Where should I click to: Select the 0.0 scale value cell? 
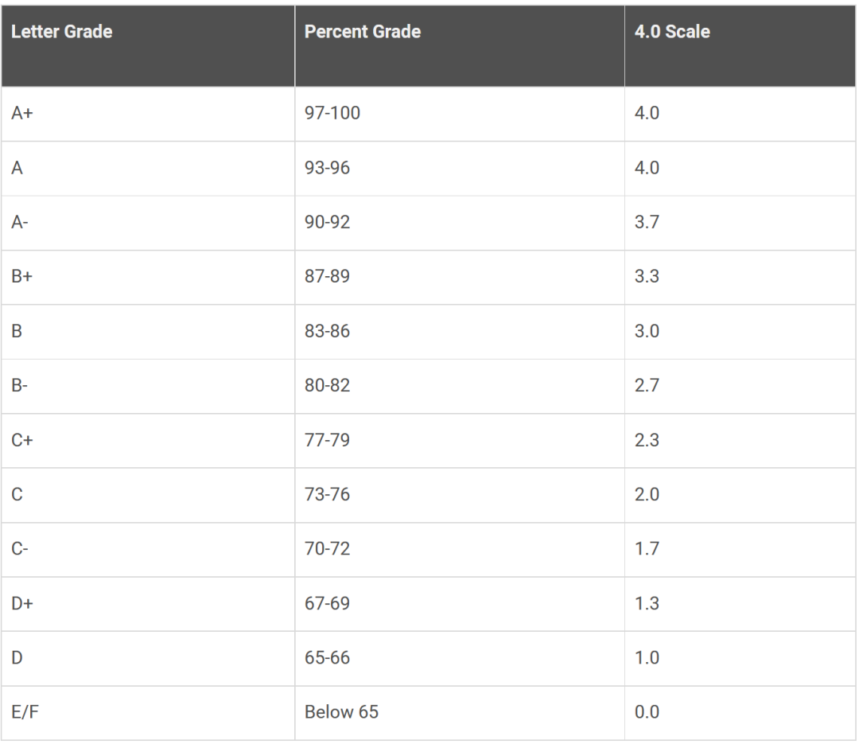[x=740, y=713]
